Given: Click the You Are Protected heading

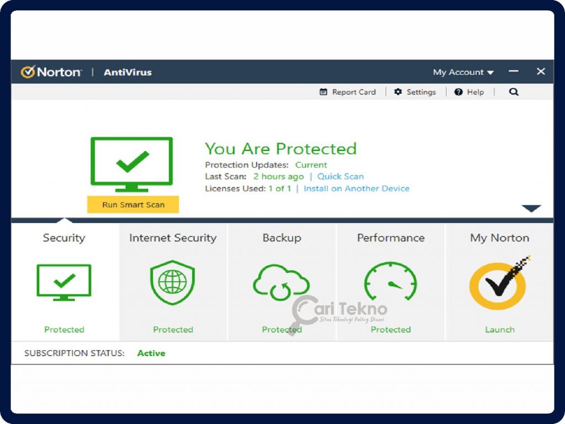Looking at the screenshot, I should click(281, 149).
